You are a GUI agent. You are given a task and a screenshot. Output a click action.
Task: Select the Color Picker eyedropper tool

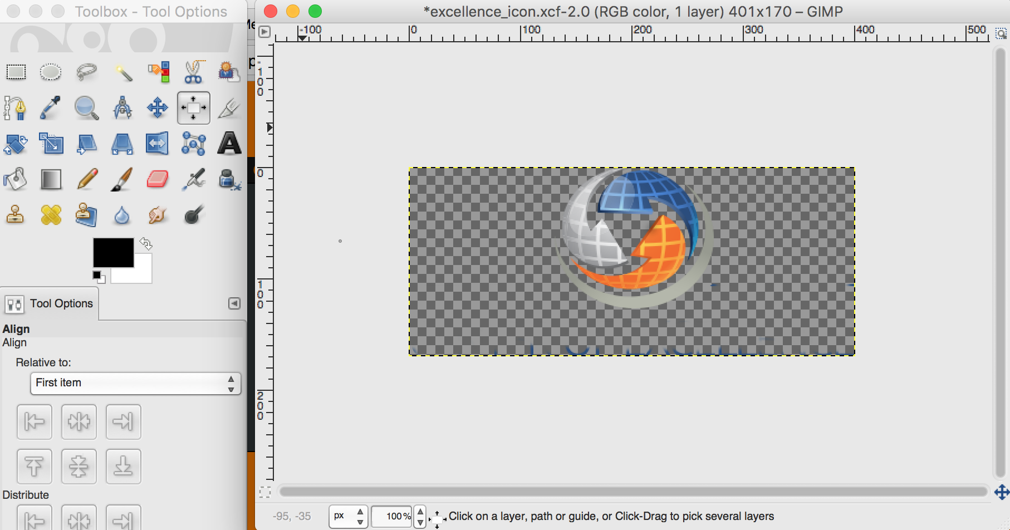click(x=51, y=107)
